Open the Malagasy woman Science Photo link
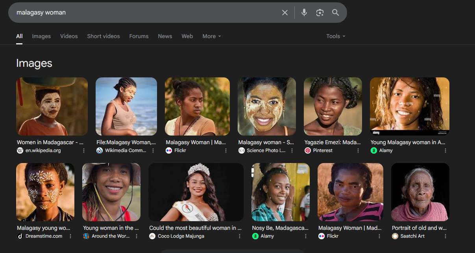 266,142
